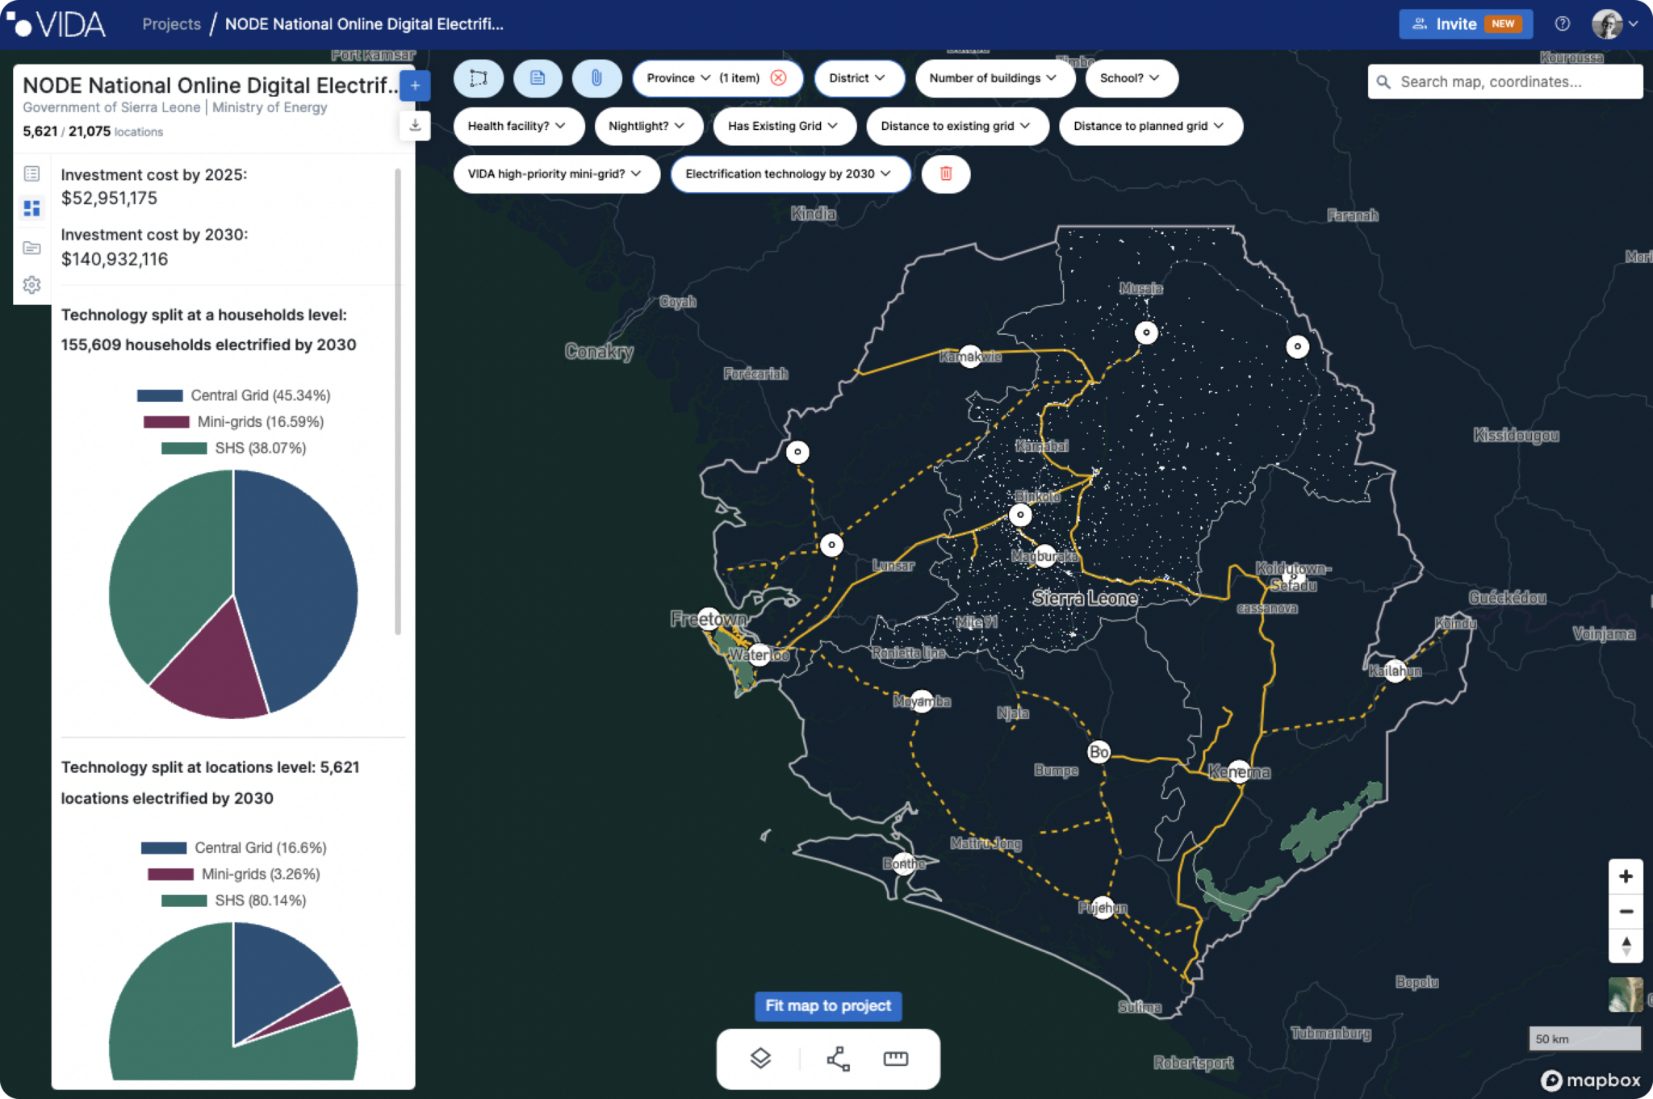Click Fit map to project button
Screen dimensions: 1653x1099
pos(828,1005)
